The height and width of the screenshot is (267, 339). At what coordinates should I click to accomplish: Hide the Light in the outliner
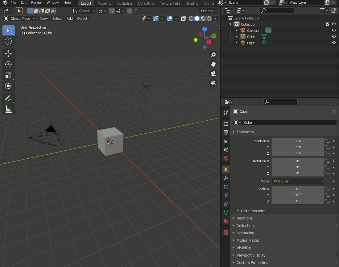click(334, 43)
